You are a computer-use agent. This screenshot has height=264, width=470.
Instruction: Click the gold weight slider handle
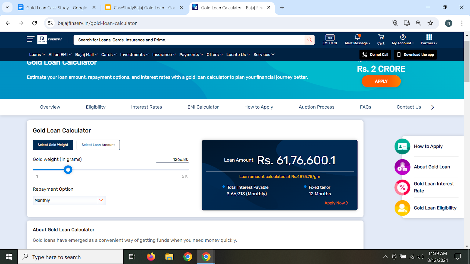pyautogui.click(x=68, y=170)
